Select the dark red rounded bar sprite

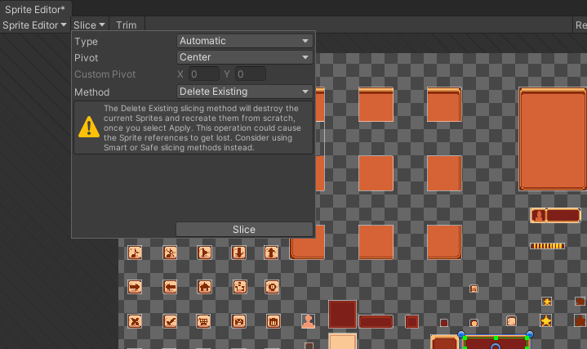click(x=376, y=322)
